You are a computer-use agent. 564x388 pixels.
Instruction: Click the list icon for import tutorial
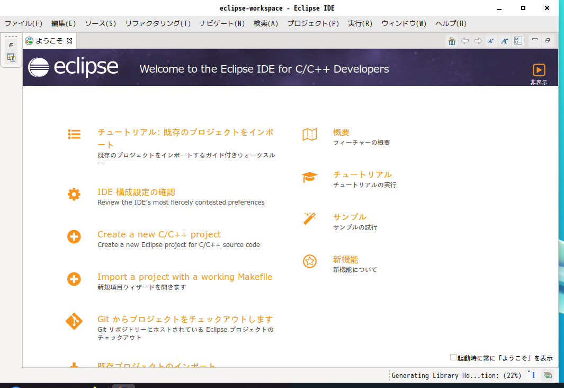click(74, 134)
